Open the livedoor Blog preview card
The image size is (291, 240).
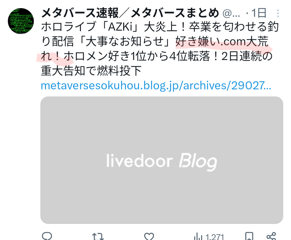[162, 160]
